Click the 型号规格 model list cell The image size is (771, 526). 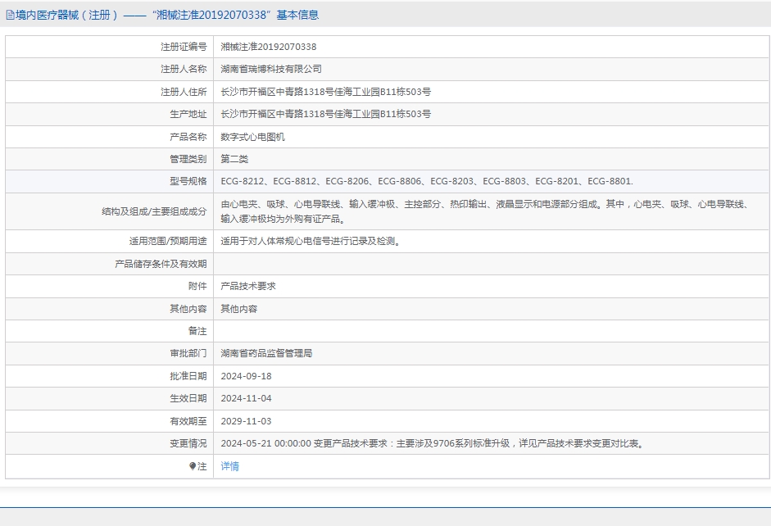coord(492,181)
